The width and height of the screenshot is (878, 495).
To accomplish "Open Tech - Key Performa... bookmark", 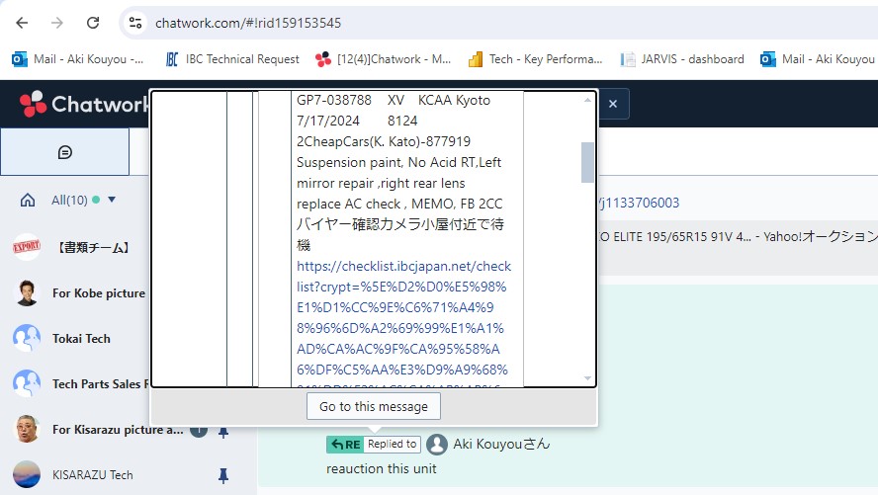I will pos(535,59).
